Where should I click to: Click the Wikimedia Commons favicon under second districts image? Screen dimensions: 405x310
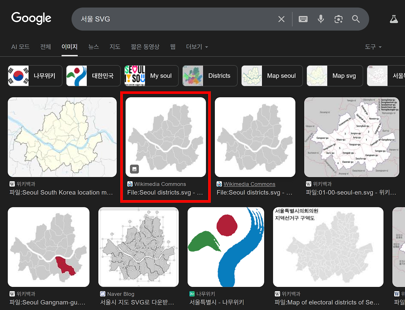(219, 184)
